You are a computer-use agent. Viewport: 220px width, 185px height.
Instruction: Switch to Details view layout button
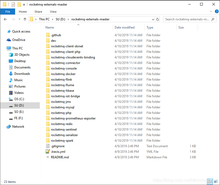[210, 182]
